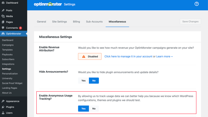Open the Playbooks submenu item
Viewport: 208px width, 117px height.
[7, 55]
